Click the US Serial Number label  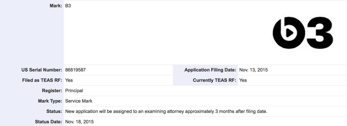[x=42, y=70]
